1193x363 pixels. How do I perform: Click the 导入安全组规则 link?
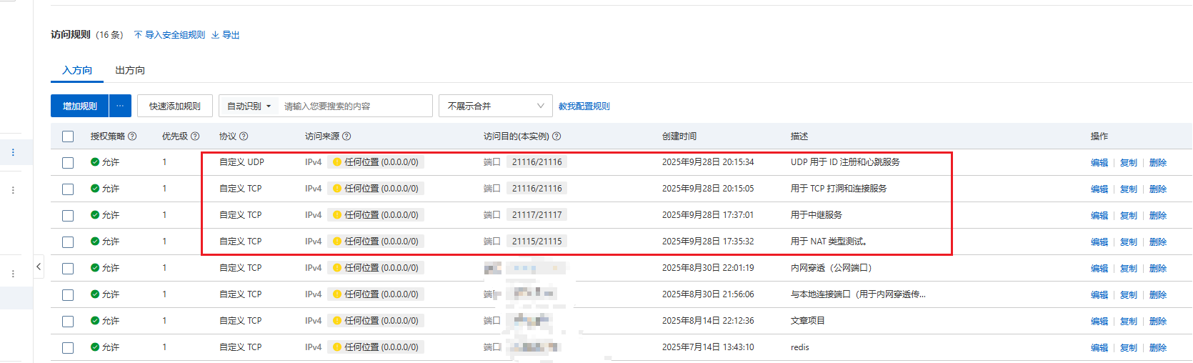coord(175,34)
